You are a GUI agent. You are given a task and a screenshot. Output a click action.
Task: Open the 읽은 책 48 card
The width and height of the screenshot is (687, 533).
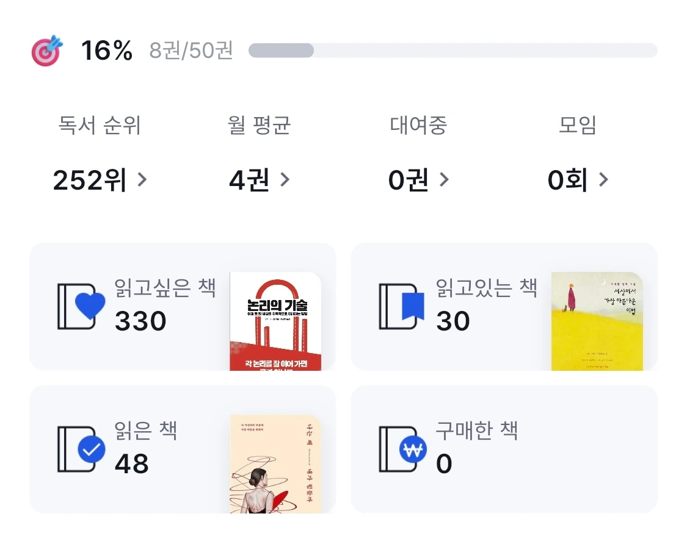[x=183, y=449]
